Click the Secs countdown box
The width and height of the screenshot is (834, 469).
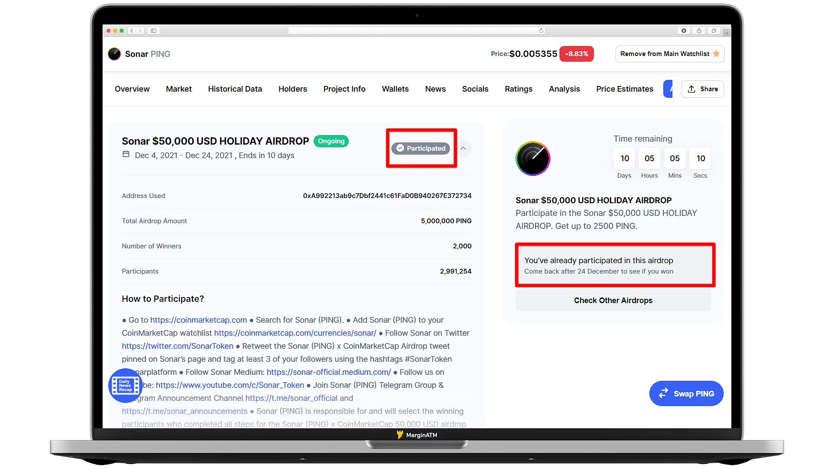tap(700, 159)
